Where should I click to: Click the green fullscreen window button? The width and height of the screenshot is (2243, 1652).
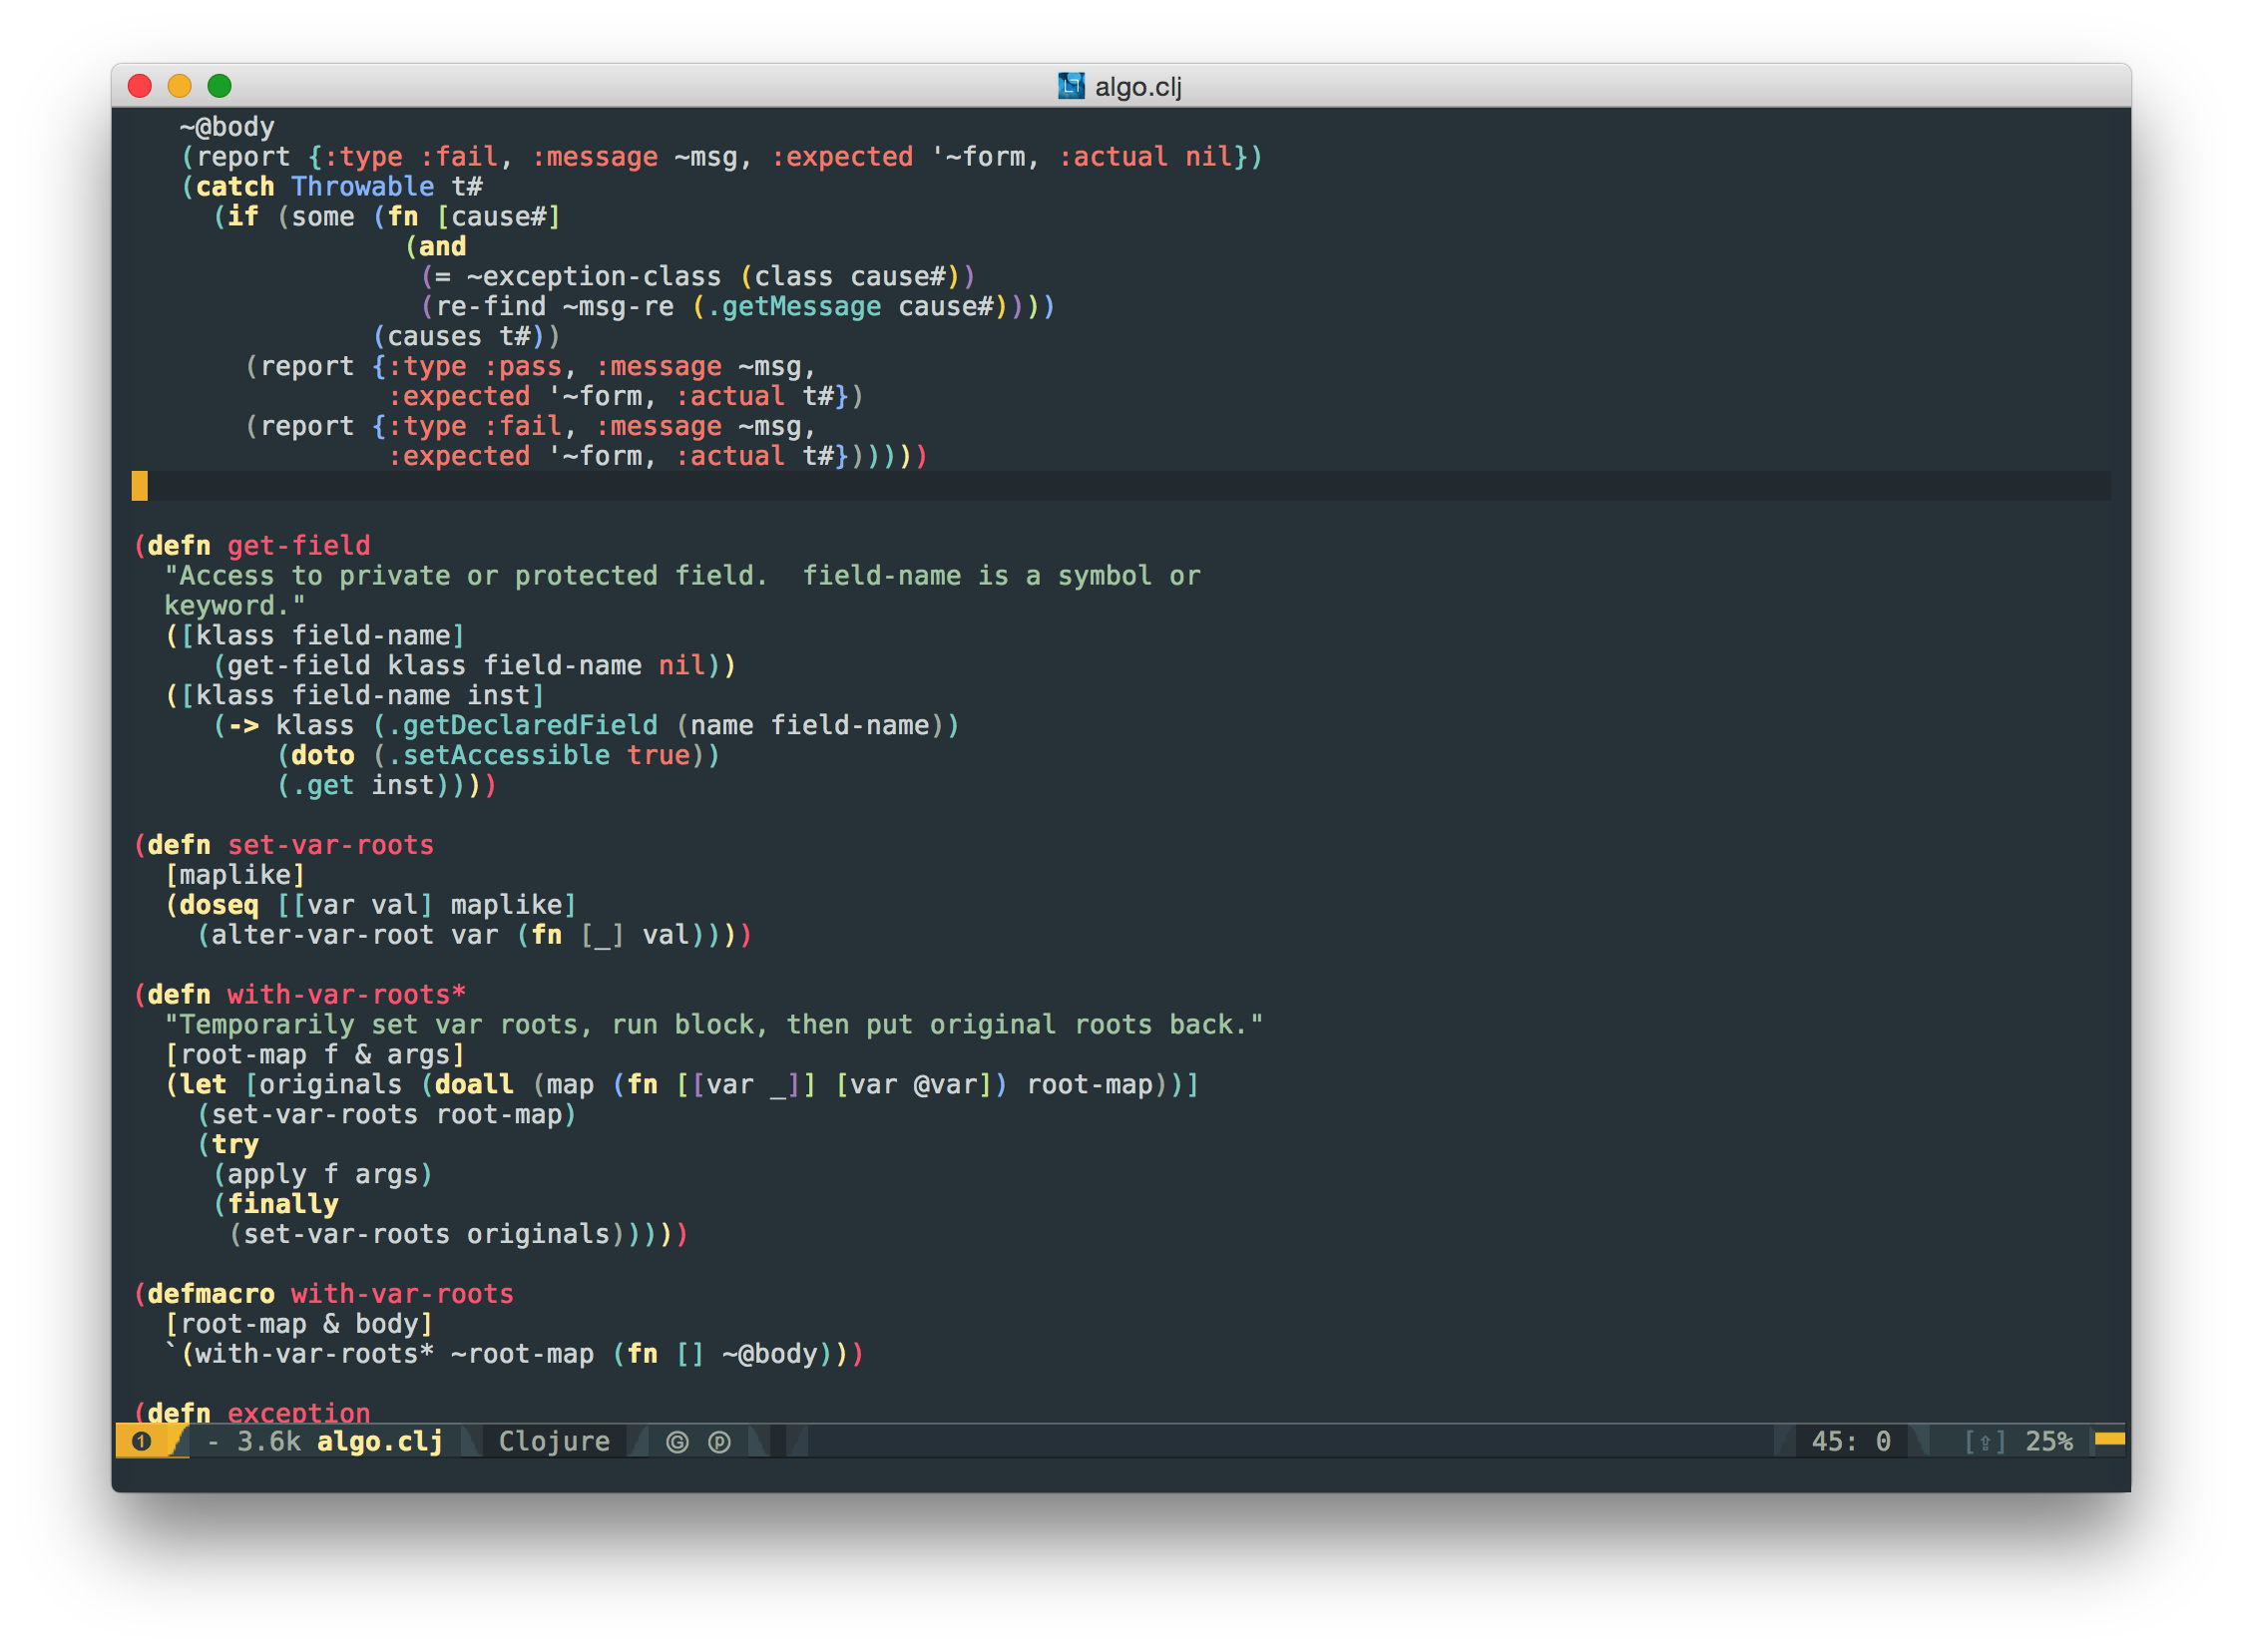point(219,86)
